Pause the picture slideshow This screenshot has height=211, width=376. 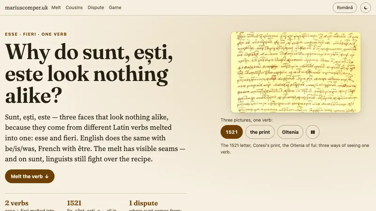(x=313, y=132)
